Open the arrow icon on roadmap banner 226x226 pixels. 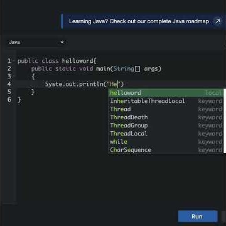tap(218, 21)
